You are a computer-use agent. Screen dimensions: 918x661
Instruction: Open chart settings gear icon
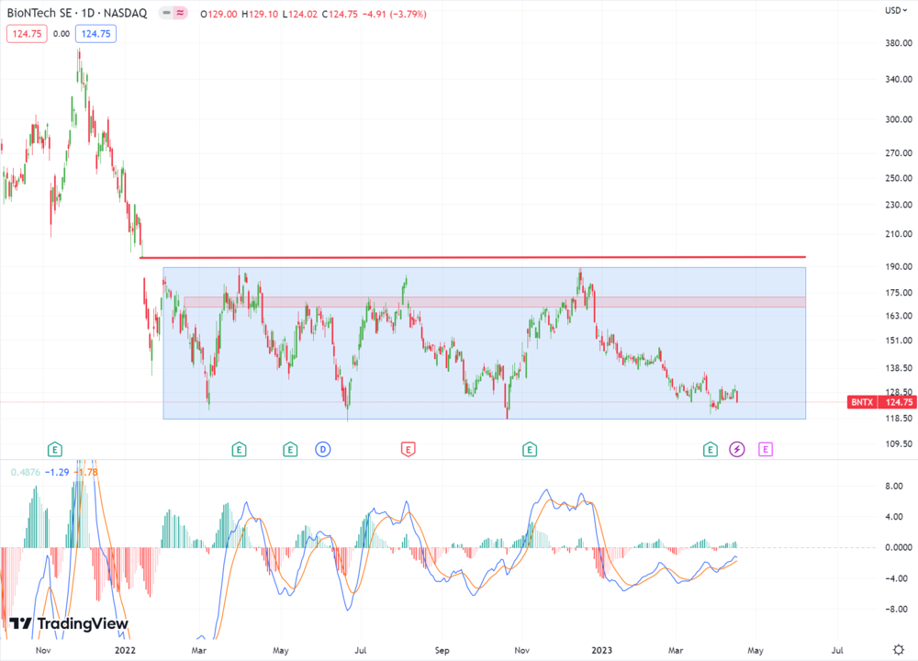[898, 650]
